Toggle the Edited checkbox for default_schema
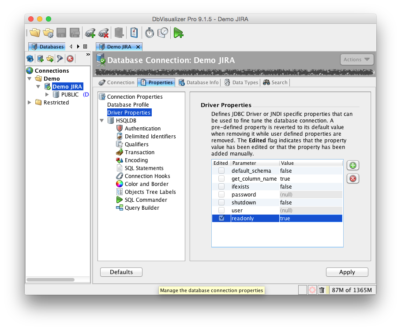The image size is (401, 330). (x=221, y=171)
